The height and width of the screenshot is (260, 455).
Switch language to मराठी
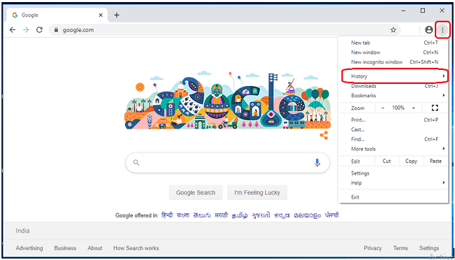[x=221, y=215]
